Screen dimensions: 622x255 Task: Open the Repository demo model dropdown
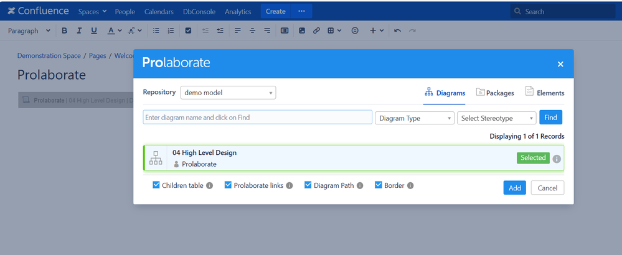(x=228, y=93)
